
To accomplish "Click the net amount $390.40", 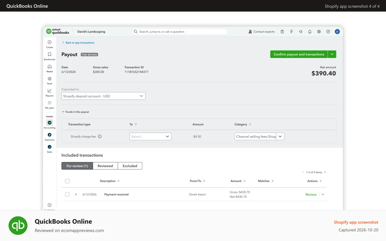I will pyautogui.click(x=324, y=73).
